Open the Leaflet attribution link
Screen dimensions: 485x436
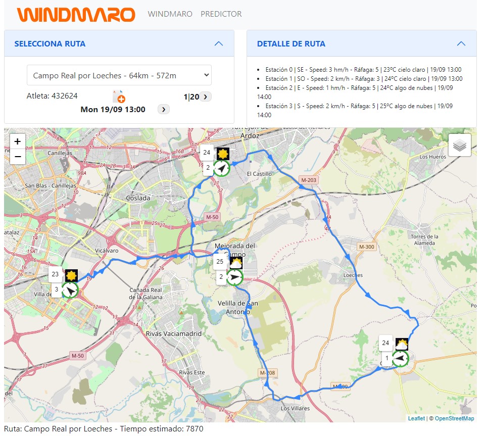pyautogui.click(x=416, y=418)
